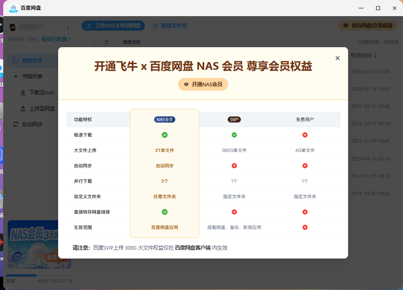Click the 开通NAS会员 button
The image size is (403, 290).
point(203,84)
